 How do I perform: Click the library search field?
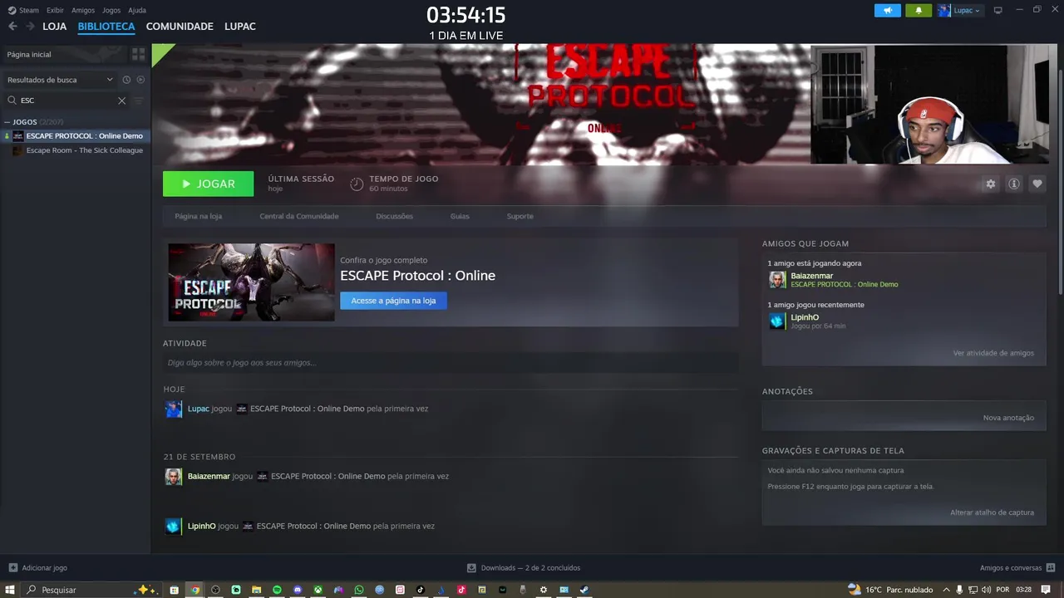[66, 100]
